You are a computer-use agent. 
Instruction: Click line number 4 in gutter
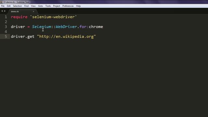(x=6, y=32)
